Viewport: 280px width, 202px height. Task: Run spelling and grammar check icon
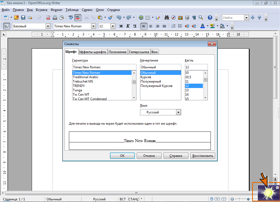click(x=71, y=17)
